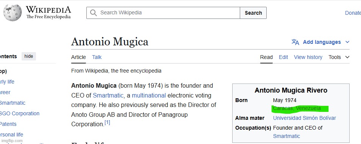The image size is (361, 144).
Task: Click the highlighted Caracas, Venezuela link
Action: pos(297,108)
